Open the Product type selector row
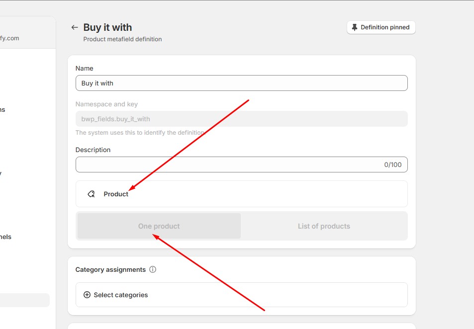 241,194
